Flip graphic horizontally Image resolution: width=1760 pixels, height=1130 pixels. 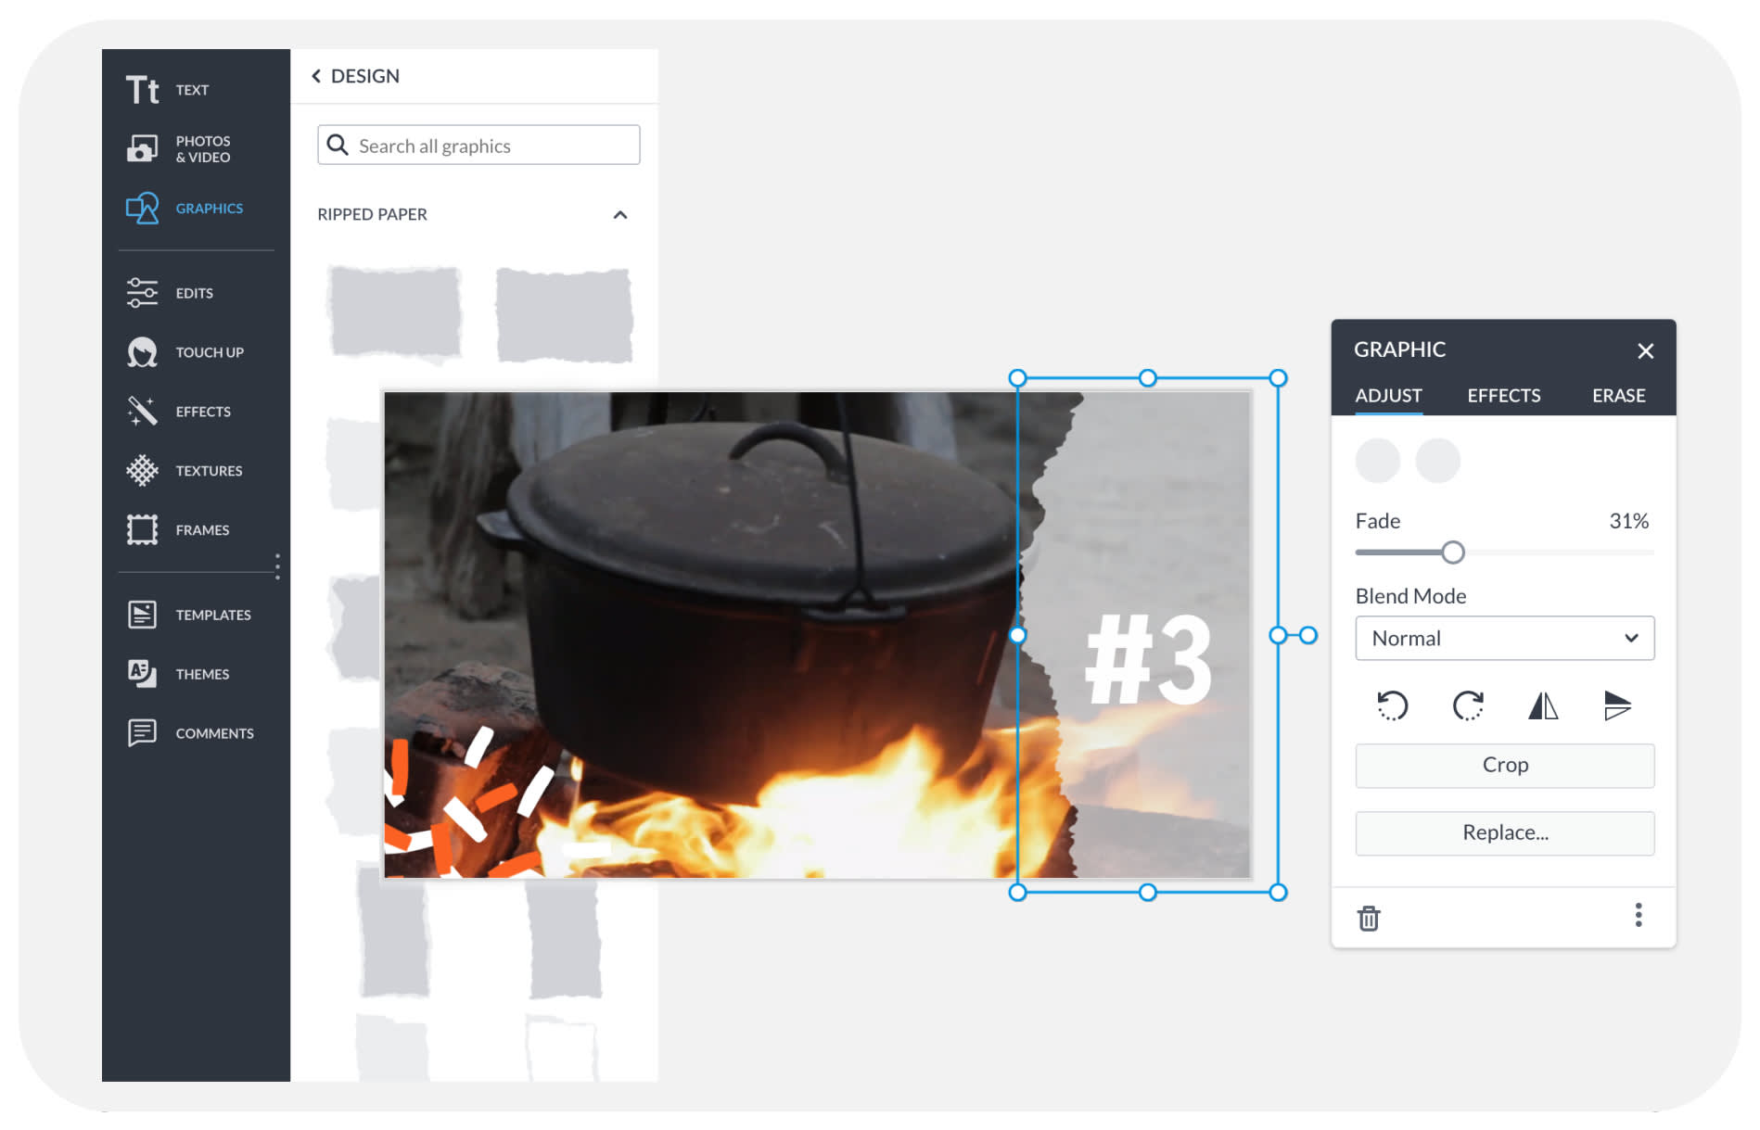pos(1543,705)
